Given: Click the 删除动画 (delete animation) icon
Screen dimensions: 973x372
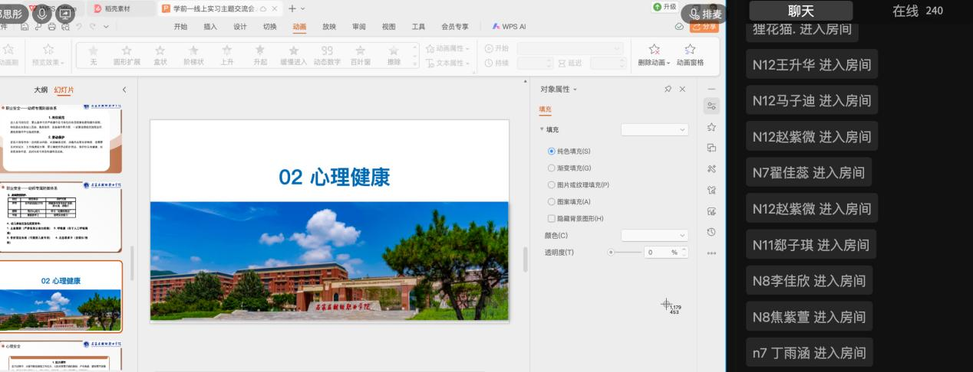Looking at the screenshot, I should point(654,51).
